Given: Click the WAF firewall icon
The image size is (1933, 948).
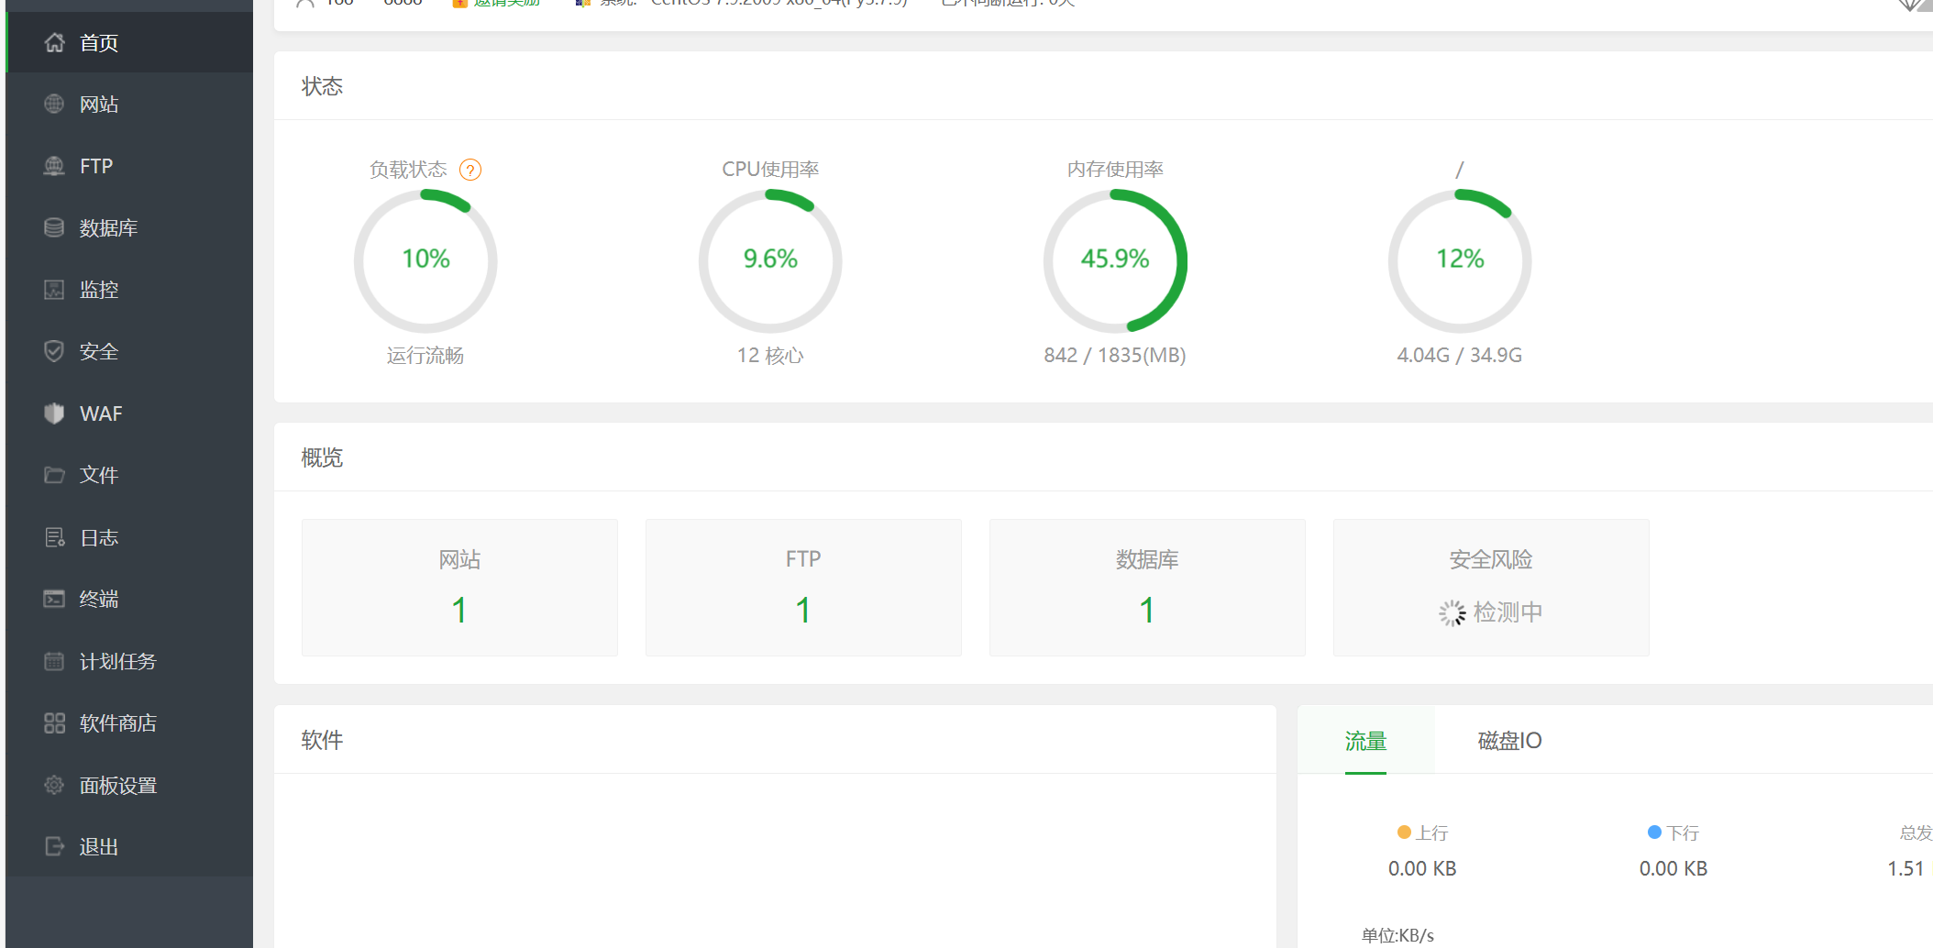Looking at the screenshot, I should tap(54, 413).
